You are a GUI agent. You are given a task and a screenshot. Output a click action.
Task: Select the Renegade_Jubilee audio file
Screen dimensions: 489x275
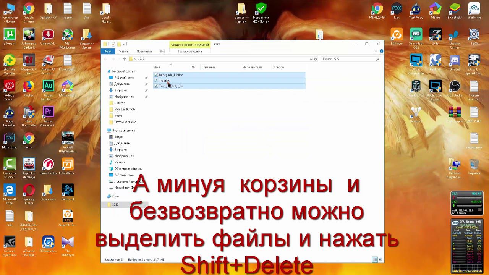click(x=229, y=75)
